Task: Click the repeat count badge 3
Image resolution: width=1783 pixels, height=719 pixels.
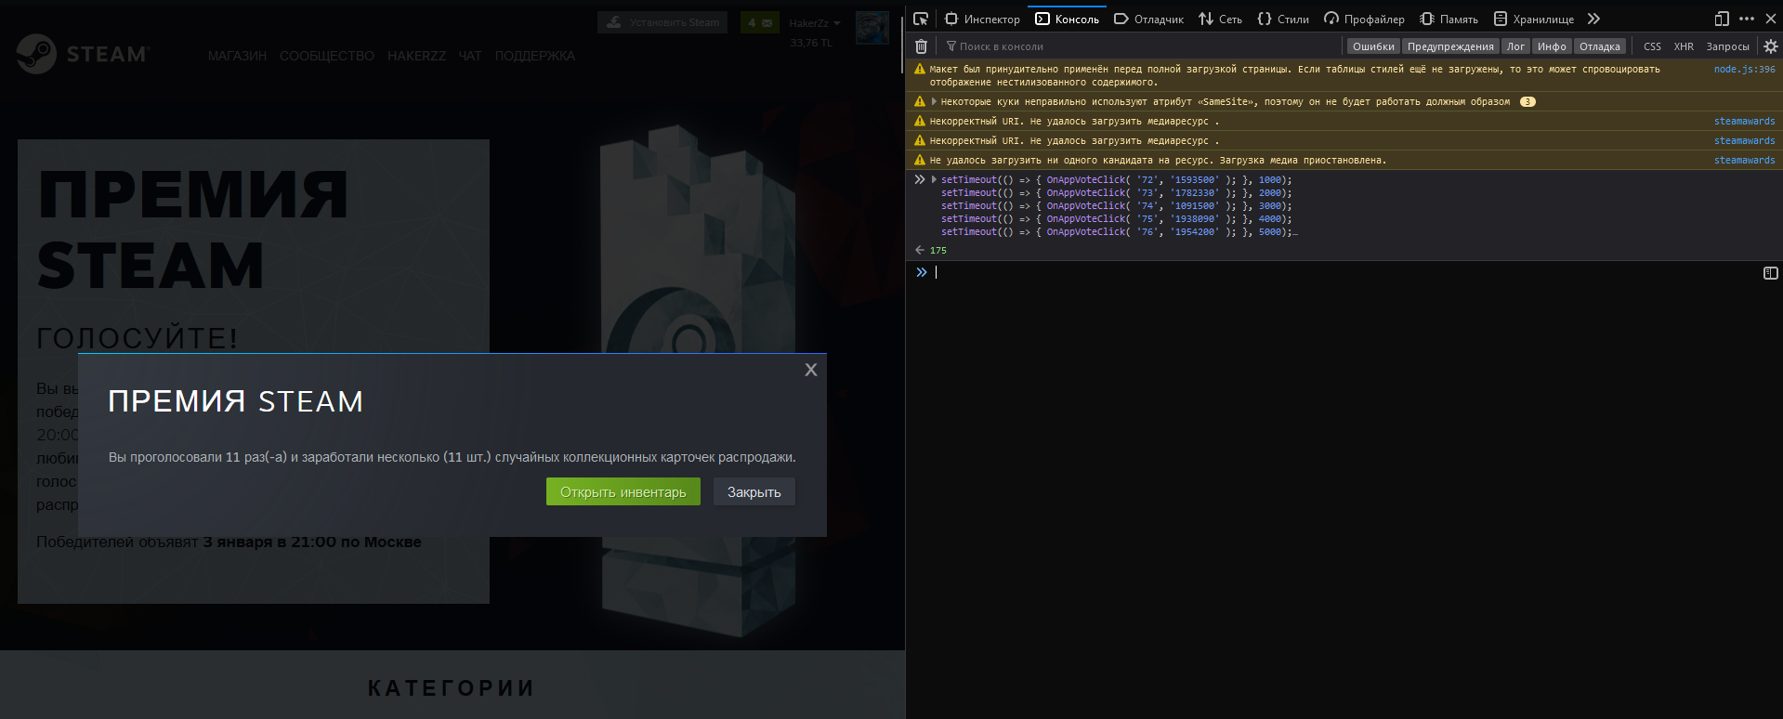Action: pyautogui.click(x=1527, y=102)
